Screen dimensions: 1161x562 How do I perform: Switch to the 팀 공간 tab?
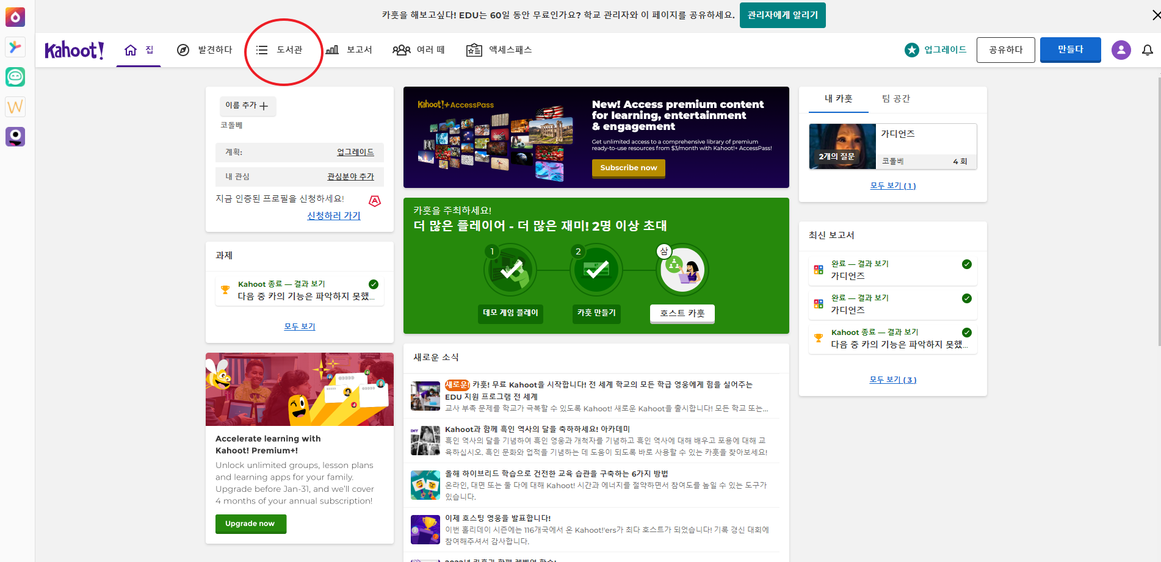point(895,98)
